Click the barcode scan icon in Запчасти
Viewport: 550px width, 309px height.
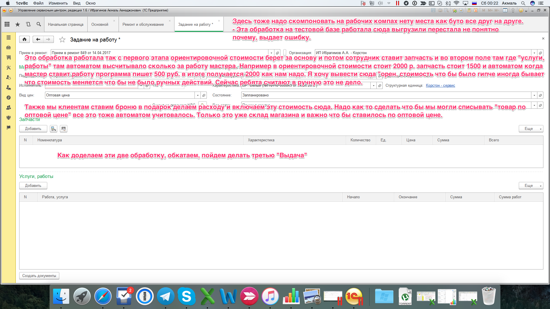click(x=64, y=129)
